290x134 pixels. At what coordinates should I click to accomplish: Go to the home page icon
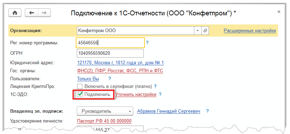click(x=15, y=13)
